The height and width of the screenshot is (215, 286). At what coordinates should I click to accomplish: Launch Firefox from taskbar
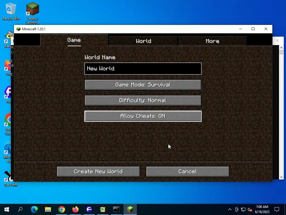pyautogui.click(x=75, y=209)
